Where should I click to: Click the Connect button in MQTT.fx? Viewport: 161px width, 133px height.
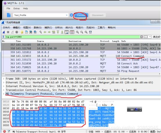(81, 15)
